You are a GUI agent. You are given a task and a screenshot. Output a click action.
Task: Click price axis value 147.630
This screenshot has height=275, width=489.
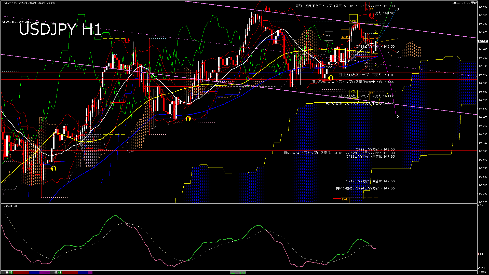483,177
